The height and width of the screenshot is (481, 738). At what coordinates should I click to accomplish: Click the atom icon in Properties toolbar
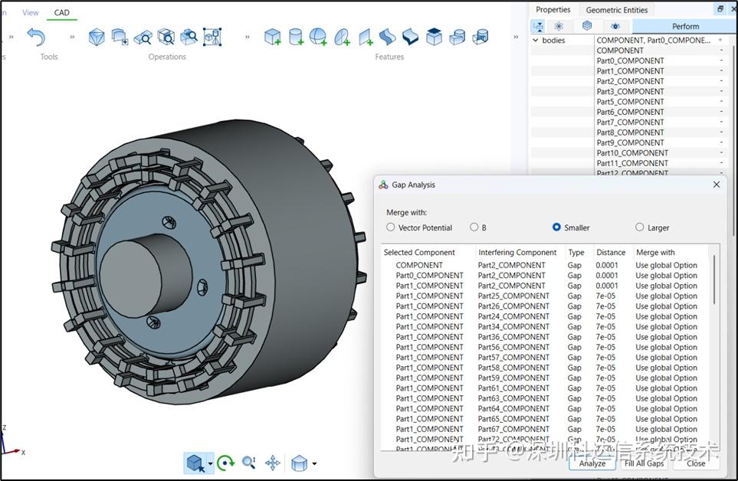tap(559, 26)
